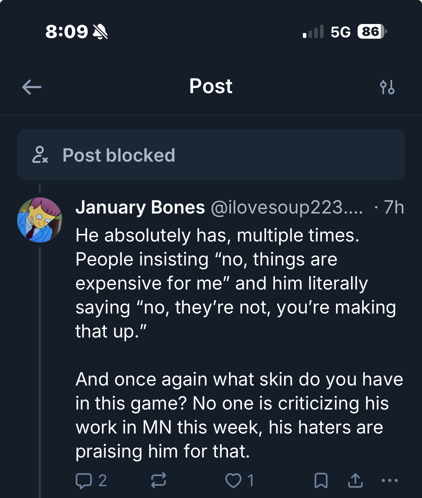The height and width of the screenshot is (498, 422).
Task: Go back using the left arrow
Action: point(32,87)
